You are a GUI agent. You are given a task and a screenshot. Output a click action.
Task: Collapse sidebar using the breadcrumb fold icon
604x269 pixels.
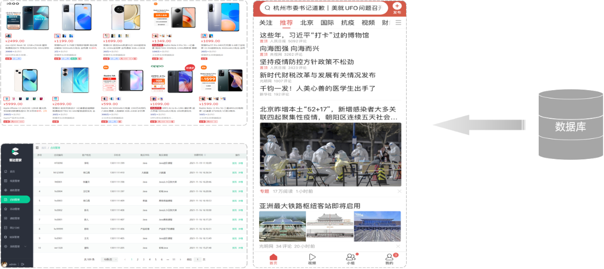click(x=37, y=148)
